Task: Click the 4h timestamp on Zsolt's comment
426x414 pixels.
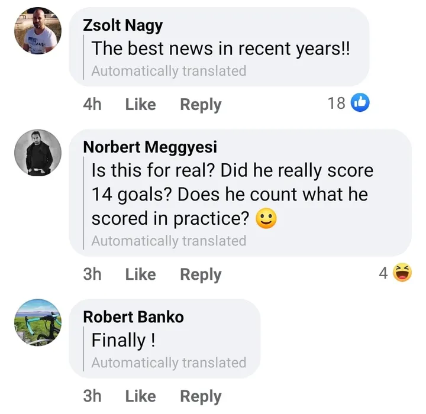Action: click(92, 104)
